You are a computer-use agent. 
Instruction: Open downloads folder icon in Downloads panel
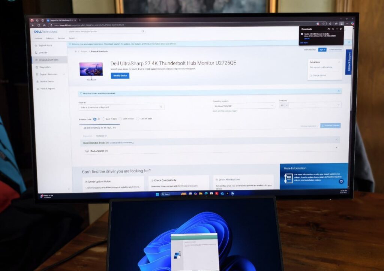[x=329, y=29]
